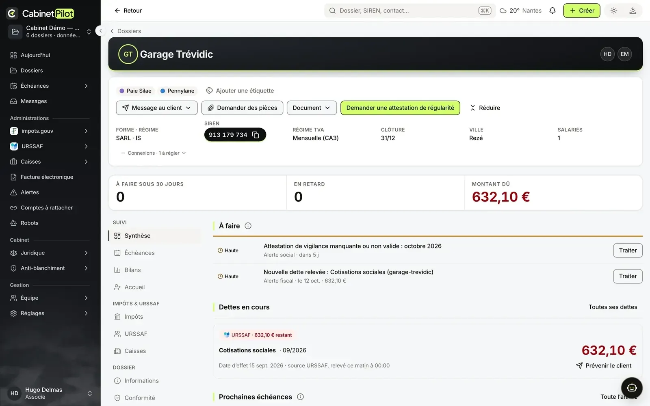Image resolution: width=650 pixels, height=406 pixels.
Task: Open Comptes à rattacher
Action: pyautogui.click(x=50, y=207)
